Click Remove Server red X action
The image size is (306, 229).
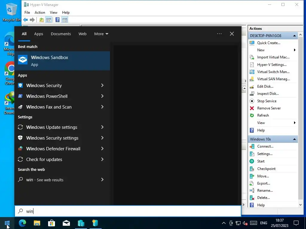(x=269, y=108)
